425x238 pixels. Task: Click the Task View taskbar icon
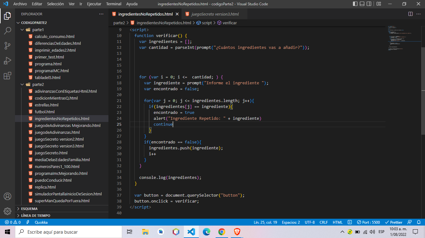(130, 232)
